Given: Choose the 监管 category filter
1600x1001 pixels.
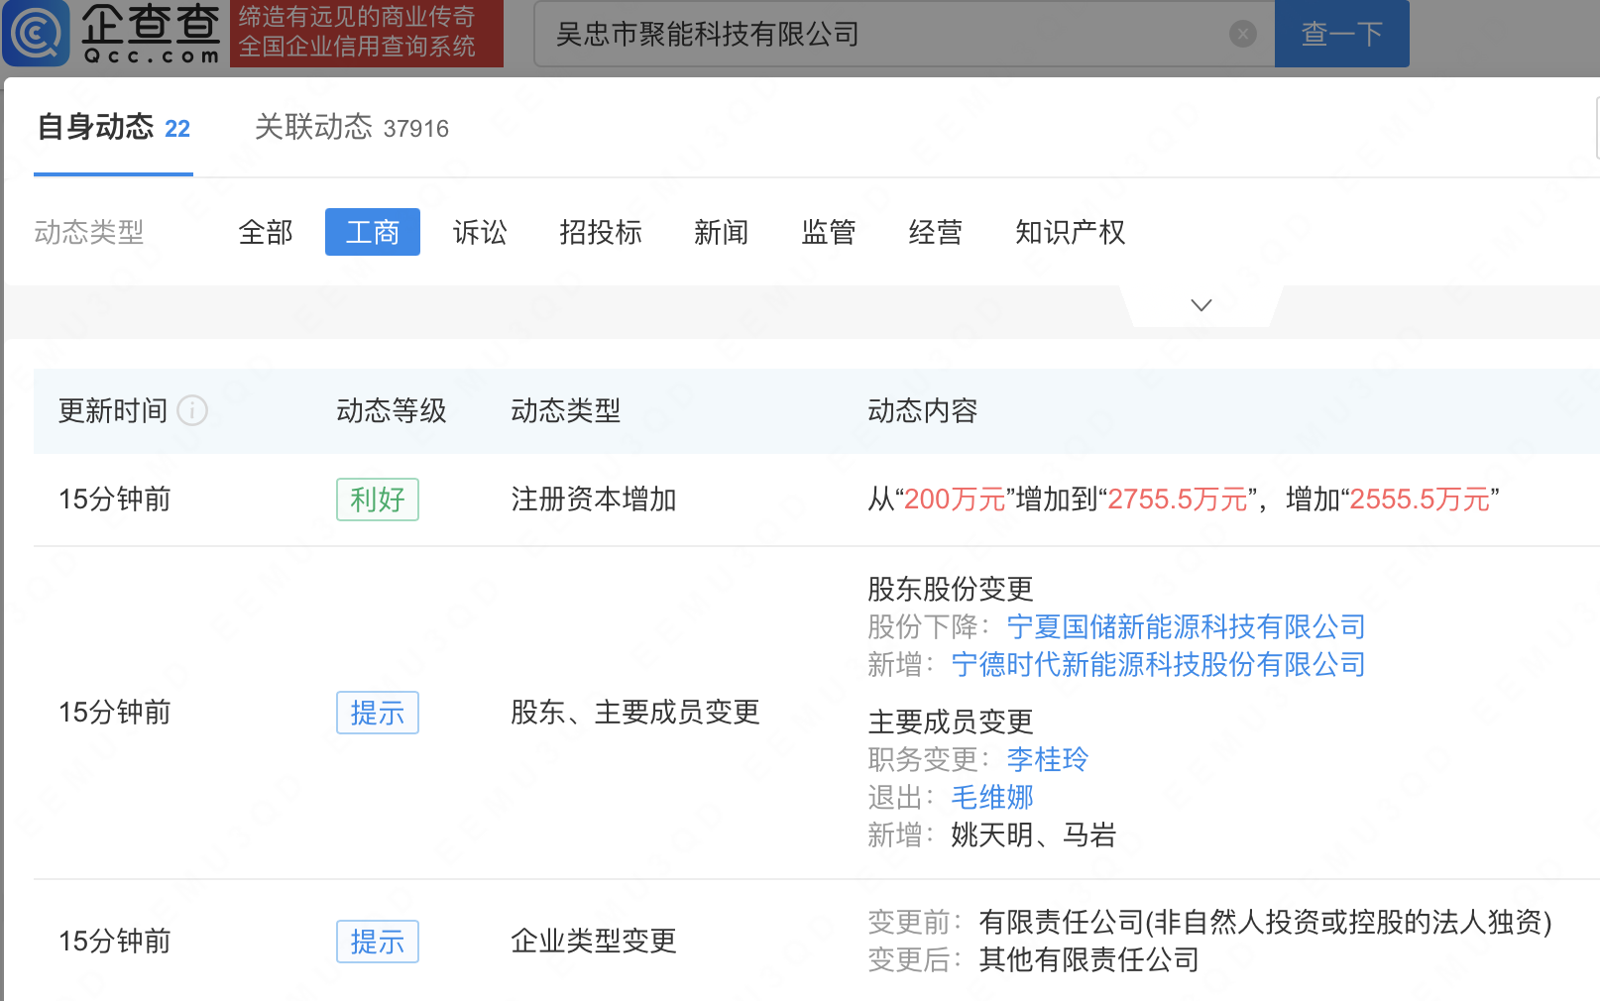Looking at the screenshot, I should [x=828, y=232].
